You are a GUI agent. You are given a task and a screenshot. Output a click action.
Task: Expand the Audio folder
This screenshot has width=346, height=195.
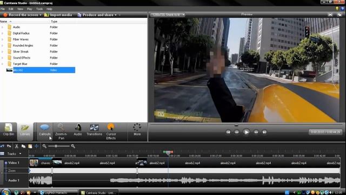(2, 27)
